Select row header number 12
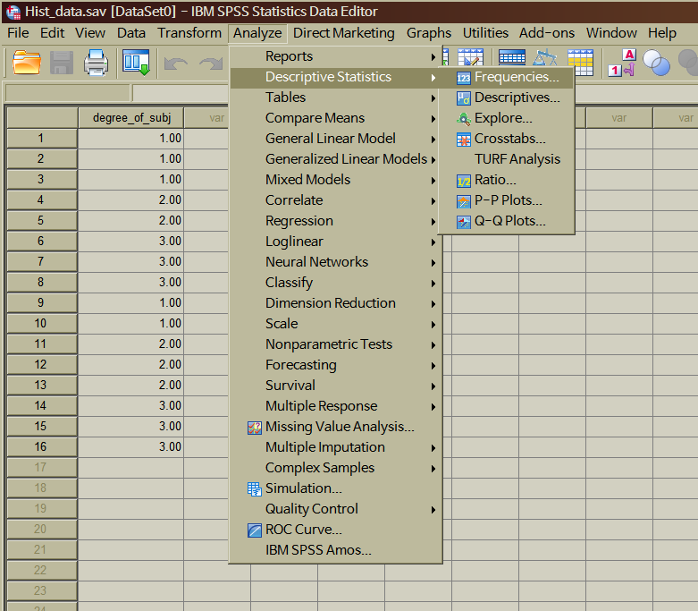698x611 pixels. 41,364
